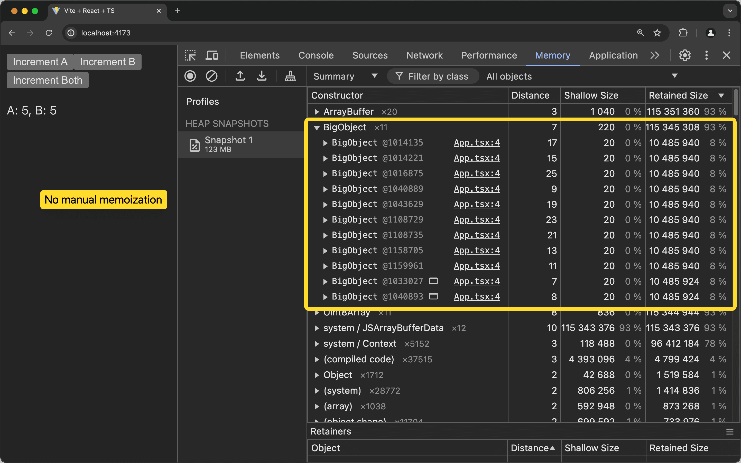Click the save profile download icon
This screenshot has width=741, height=463.
pyautogui.click(x=262, y=76)
